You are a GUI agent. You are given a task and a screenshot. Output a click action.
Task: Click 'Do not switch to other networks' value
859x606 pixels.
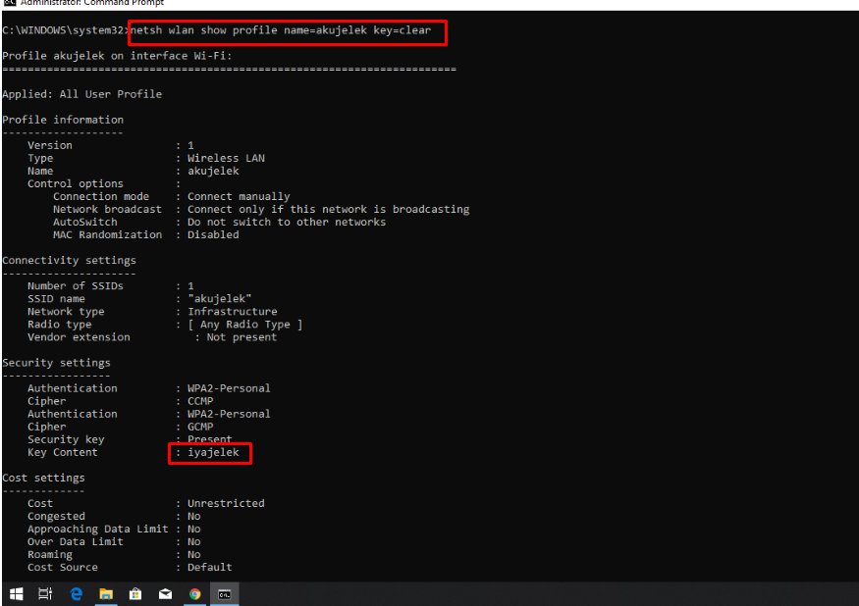tap(287, 222)
